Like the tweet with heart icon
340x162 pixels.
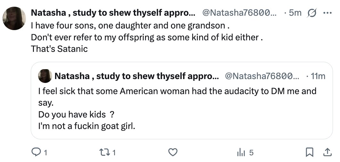point(173,152)
